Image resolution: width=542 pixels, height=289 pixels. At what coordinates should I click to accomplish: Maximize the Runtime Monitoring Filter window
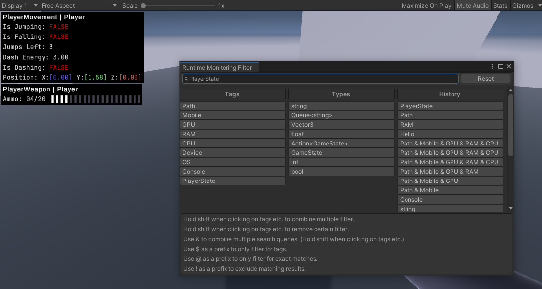(500, 66)
